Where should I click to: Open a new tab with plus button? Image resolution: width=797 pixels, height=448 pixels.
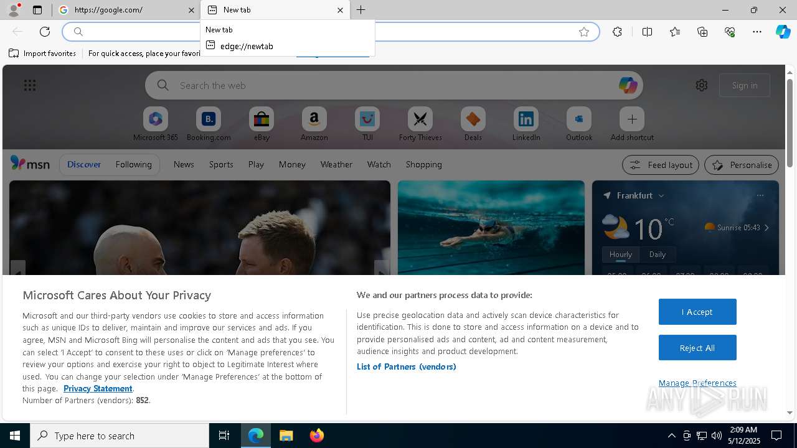[x=361, y=10]
